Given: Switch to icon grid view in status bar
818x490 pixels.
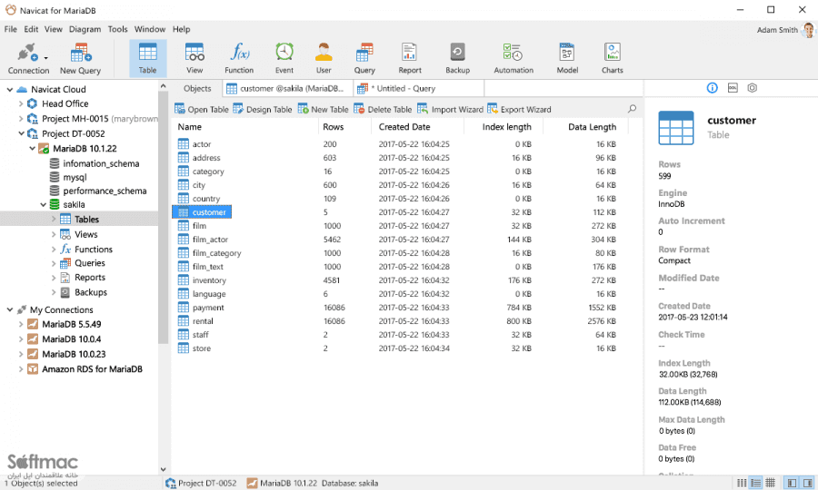Looking at the screenshot, I should (x=742, y=483).
